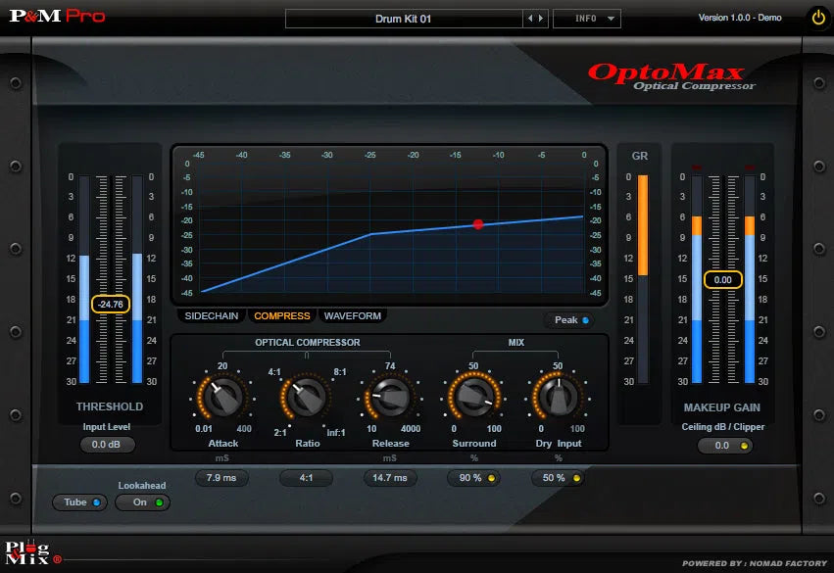Click the 14.7 ms Release value field
Viewport: 834px width, 573px height.
click(390, 478)
